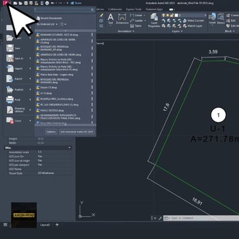Open the AutoCAD application menu button
The width and height of the screenshot is (239, 239).
click(6, 3)
